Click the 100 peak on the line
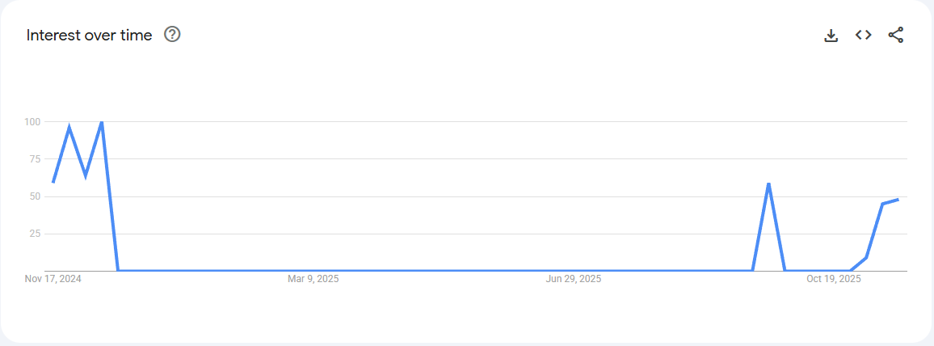 pyautogui.click(x=101, y=122)
